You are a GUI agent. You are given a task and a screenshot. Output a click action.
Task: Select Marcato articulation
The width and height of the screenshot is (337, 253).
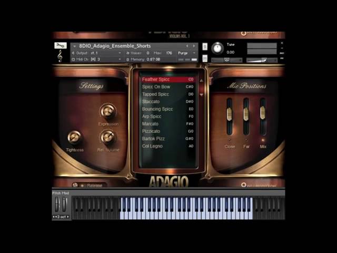[x=167, y=124]
